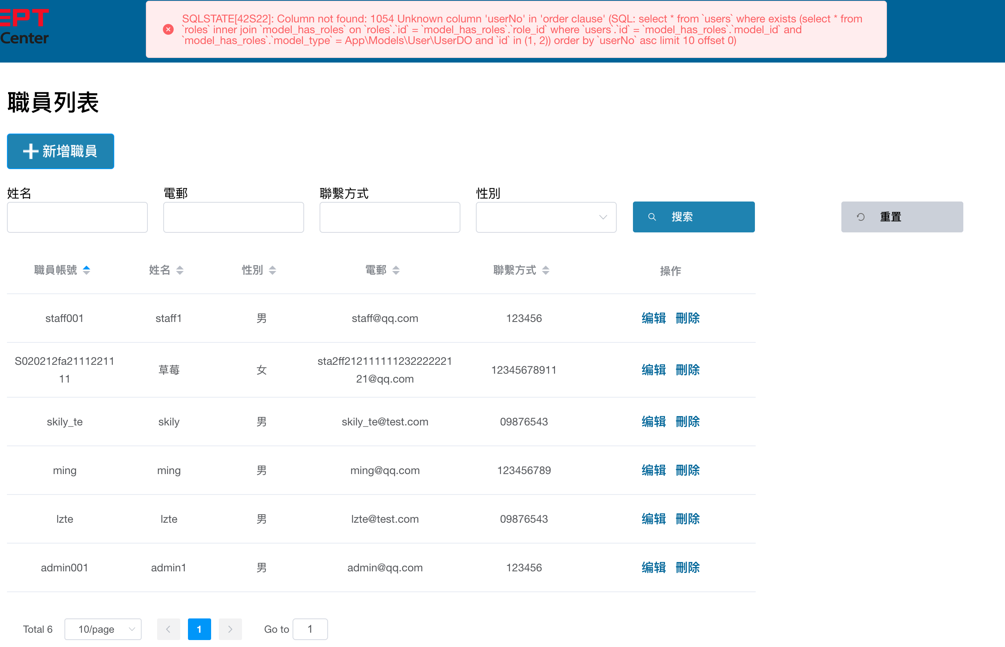1005x647 pixels.
Task: Click the staff1 name cell
Action: coord(168,318)
